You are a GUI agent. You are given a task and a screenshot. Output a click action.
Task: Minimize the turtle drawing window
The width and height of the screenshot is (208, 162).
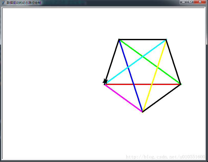pos(183,2)
